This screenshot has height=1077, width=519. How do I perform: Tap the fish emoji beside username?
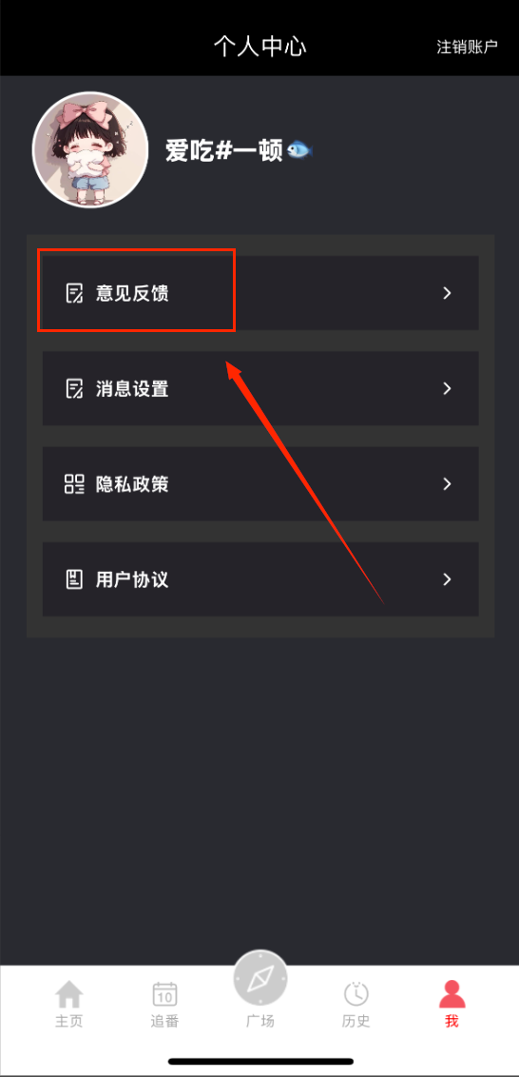tap(299, 149)
